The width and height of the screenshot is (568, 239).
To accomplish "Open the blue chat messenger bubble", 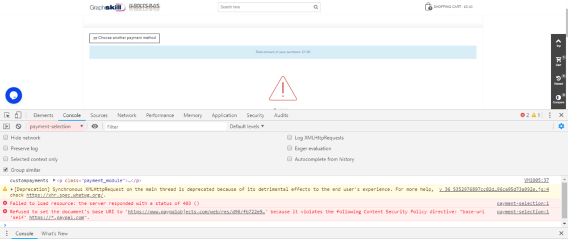I will (x=14, y=95).
